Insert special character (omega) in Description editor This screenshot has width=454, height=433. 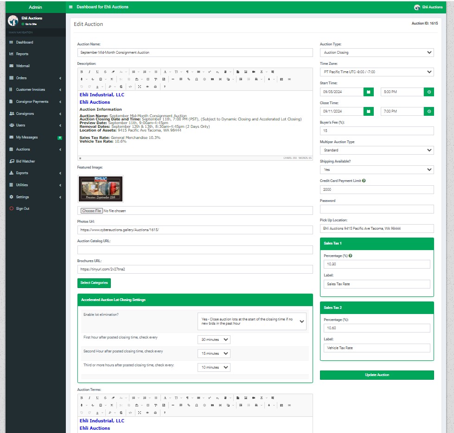(196, 79)
